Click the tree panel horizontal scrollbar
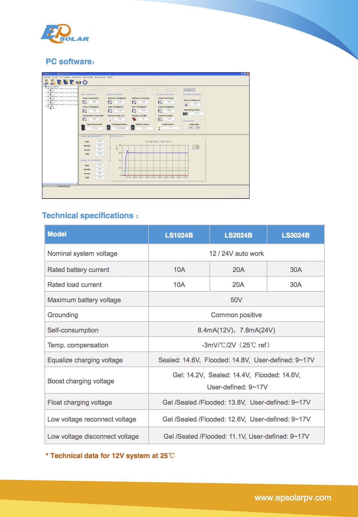The height and width of the screenshot is (517, 358). point(60,184)
